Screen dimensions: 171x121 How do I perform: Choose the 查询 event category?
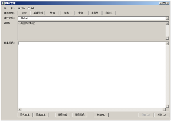[x=81, y=13]
